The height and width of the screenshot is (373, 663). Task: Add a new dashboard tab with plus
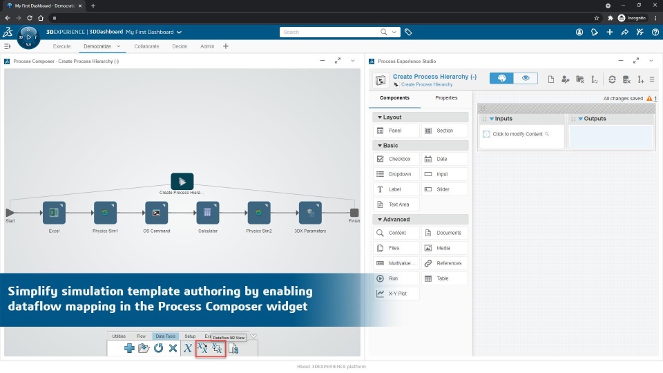[x=226, y=46]
